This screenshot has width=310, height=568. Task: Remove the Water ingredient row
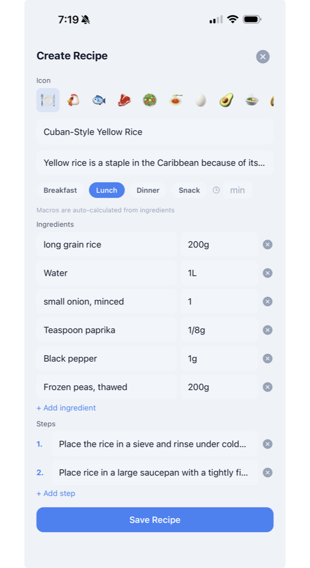pos(267,273)
